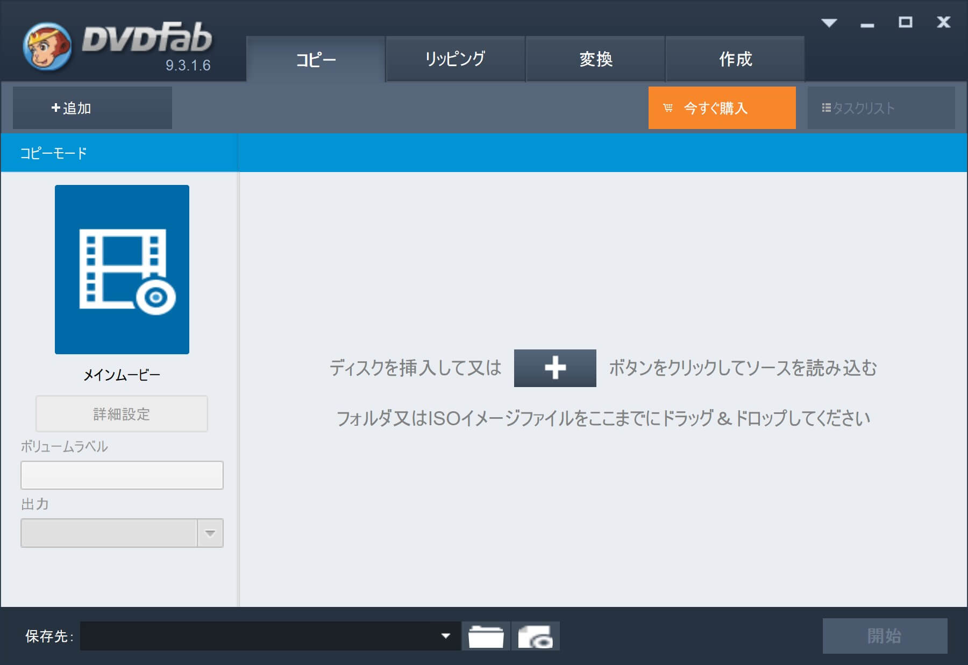
Task: Click the version number 9.3.1.6
Action: click(x=188, y=66)
